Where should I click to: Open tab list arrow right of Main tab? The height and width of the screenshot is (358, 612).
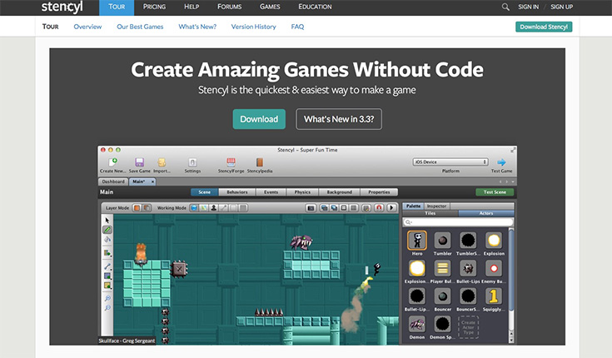coord(513,182)
